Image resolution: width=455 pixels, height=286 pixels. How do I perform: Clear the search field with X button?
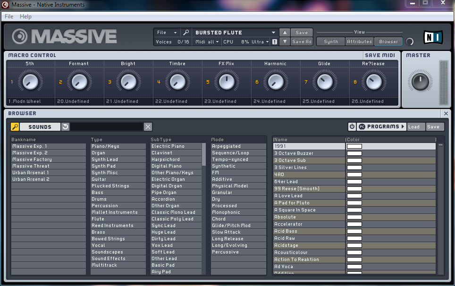tap(148, 127)
